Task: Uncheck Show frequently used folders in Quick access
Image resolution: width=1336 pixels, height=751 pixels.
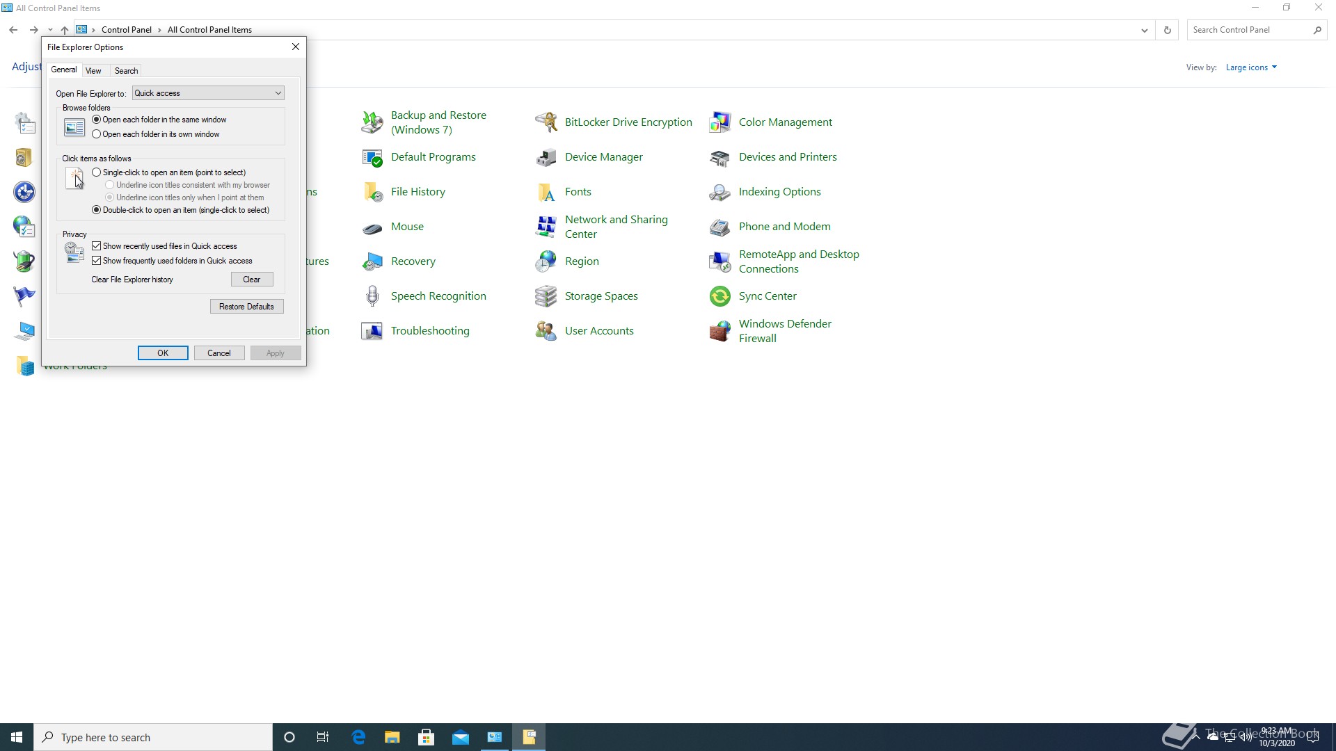Action: [x=97, y=261]
